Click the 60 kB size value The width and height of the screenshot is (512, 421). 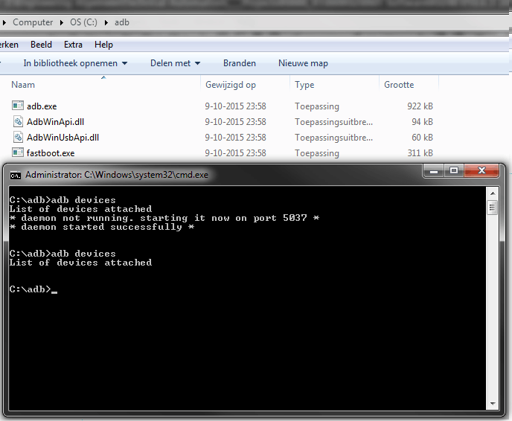point(422,138)
